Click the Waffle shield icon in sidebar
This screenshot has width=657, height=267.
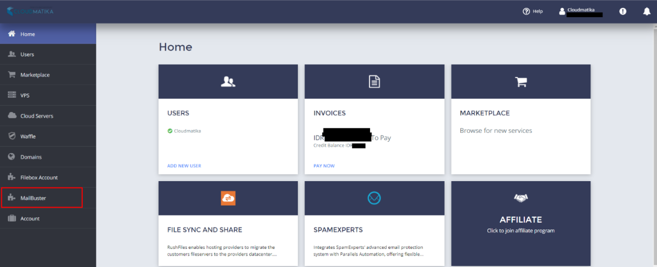point(11,136)
